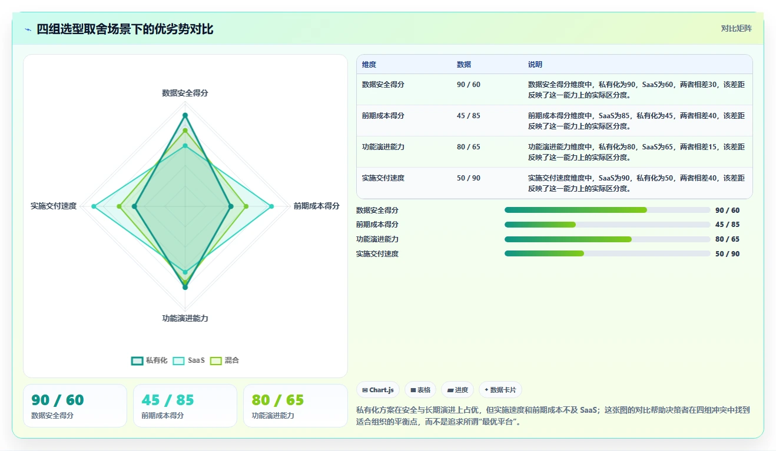Image resolution: width=776 pixels, height=451 pixels.
Task: Click the 对比矩阵 label in header
Action: tap(737, 28)
